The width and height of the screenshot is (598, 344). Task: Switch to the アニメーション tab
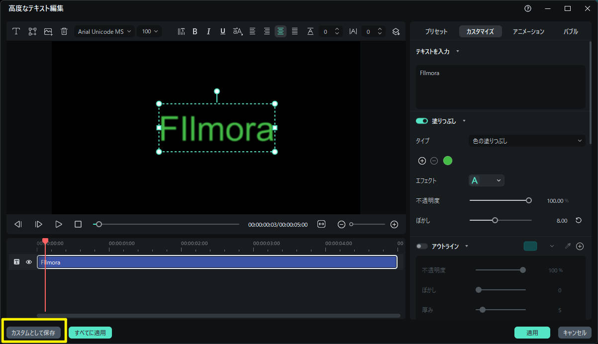(x=528, y=31)
